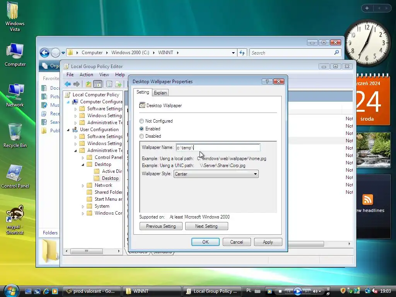Image resolution: width=396 pixels, height=297 pixels.
Task: Select the Computer desktop icon
Action: 15,55
